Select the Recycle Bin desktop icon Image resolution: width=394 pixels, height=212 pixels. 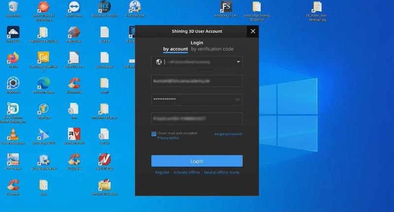coord(13,7)
